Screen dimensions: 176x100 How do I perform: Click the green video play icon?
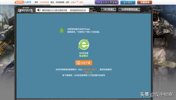[91, 73]
